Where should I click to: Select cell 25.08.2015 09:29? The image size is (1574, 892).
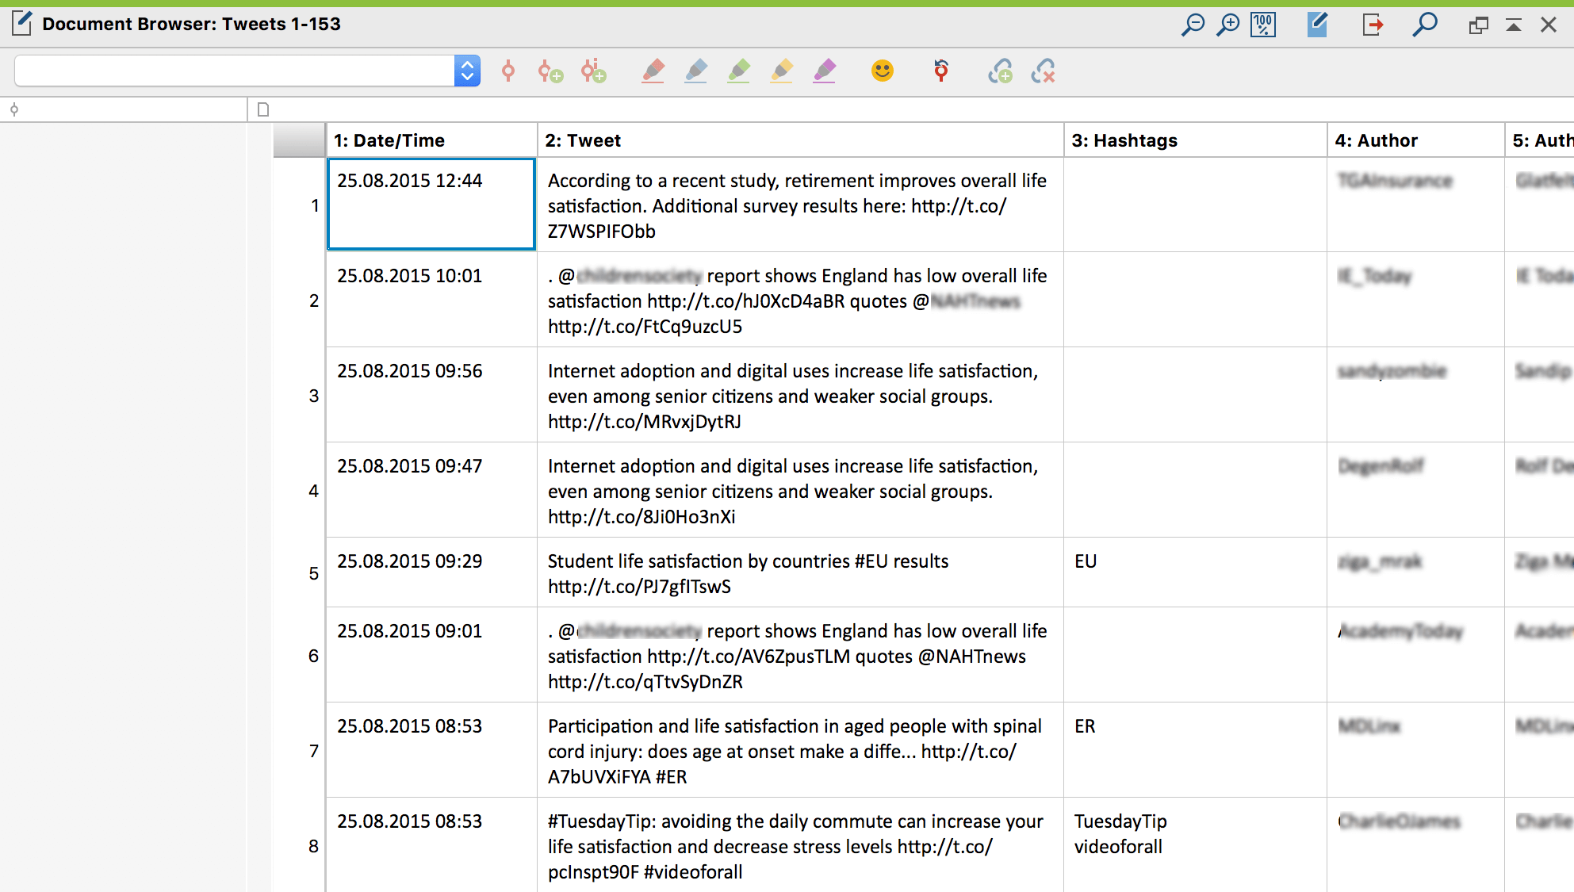point(431,572)
